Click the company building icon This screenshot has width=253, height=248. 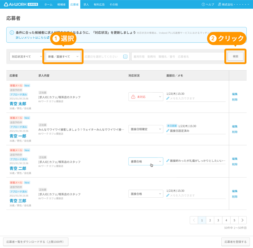(220, 4)
